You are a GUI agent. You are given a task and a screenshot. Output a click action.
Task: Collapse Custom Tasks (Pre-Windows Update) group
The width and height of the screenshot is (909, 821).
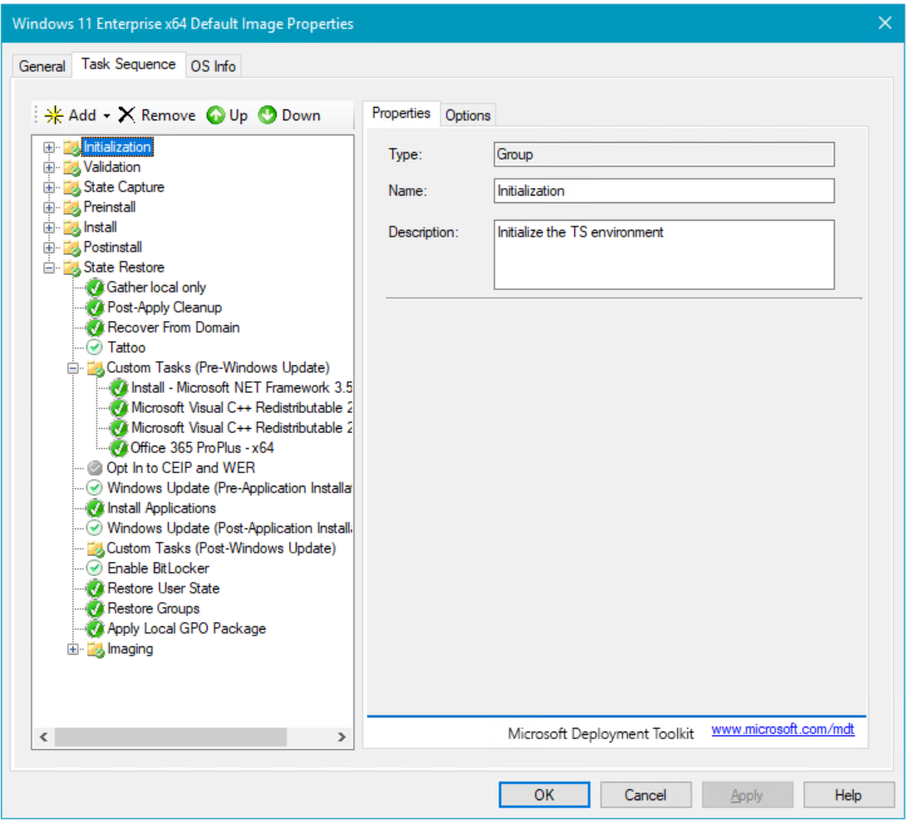tap(73, 368)
